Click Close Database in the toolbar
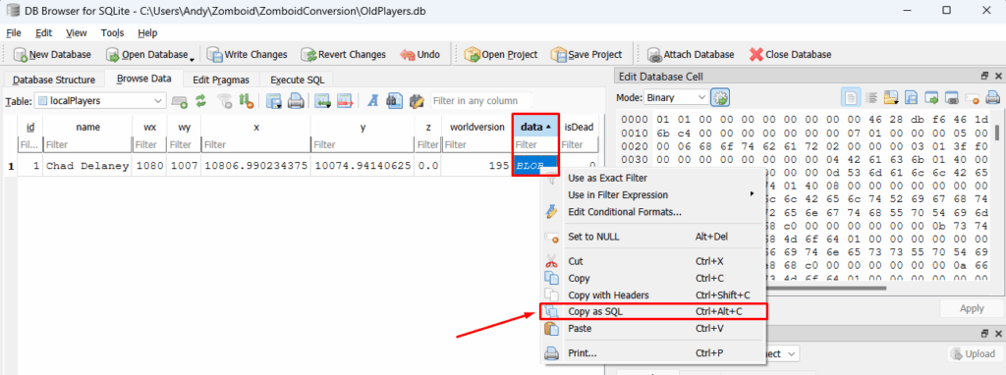 pos(790,55)
